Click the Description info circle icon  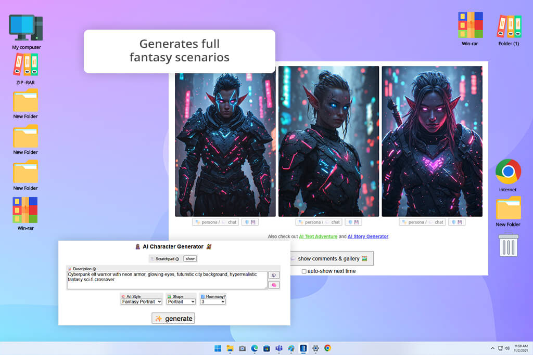(x=95, y=269)
